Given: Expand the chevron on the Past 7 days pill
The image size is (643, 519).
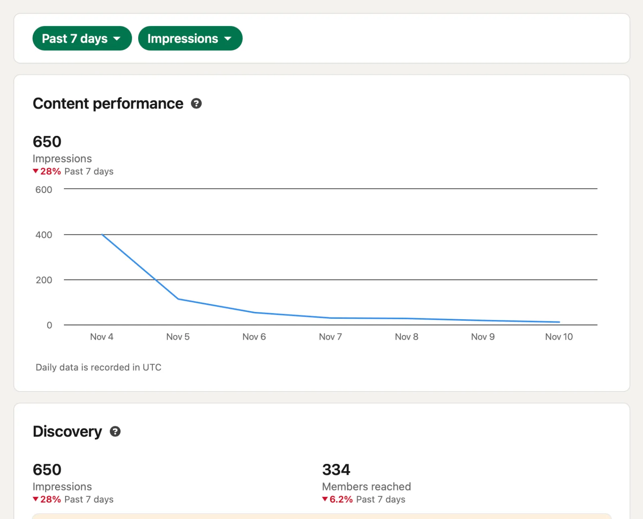Looking at the screenshot, I should (x=117, y=39).
